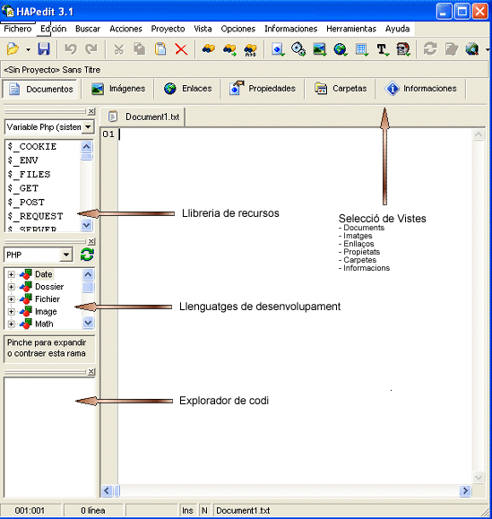Expand the Math tree node
The width and height of the screenshot is (492, 519).
click(x=11, y=324)
